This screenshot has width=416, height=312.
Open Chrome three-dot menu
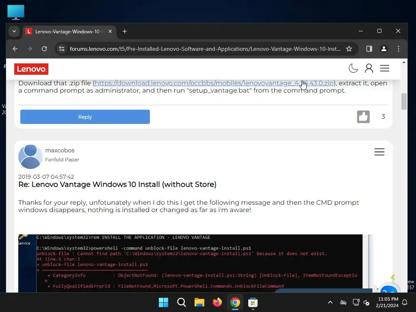398,49
